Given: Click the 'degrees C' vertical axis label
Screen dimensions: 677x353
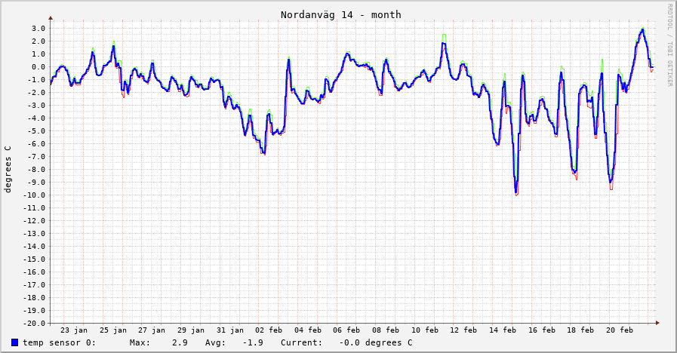Looking at the screenshot, I should [8, 169].
